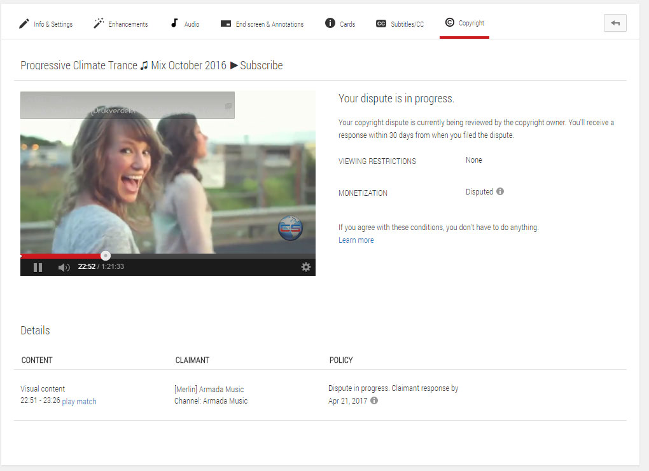Click the video progress bar scrubber handle
This screenshot has width=649, height=471.
(106, 256)
